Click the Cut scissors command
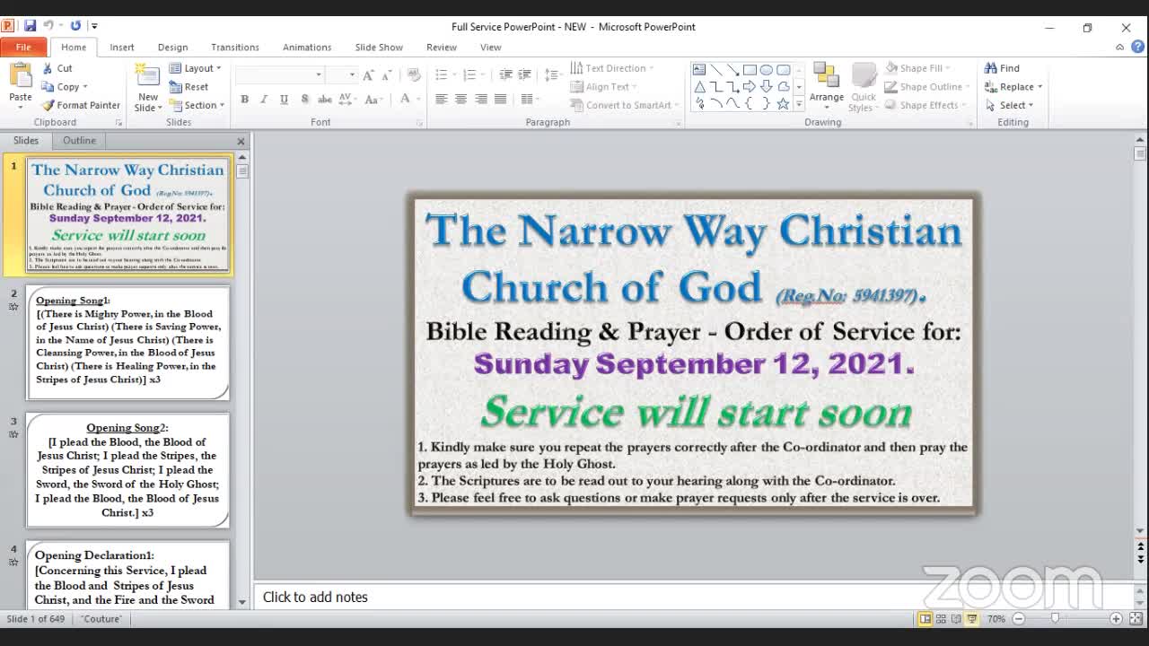 coord(57,68)
